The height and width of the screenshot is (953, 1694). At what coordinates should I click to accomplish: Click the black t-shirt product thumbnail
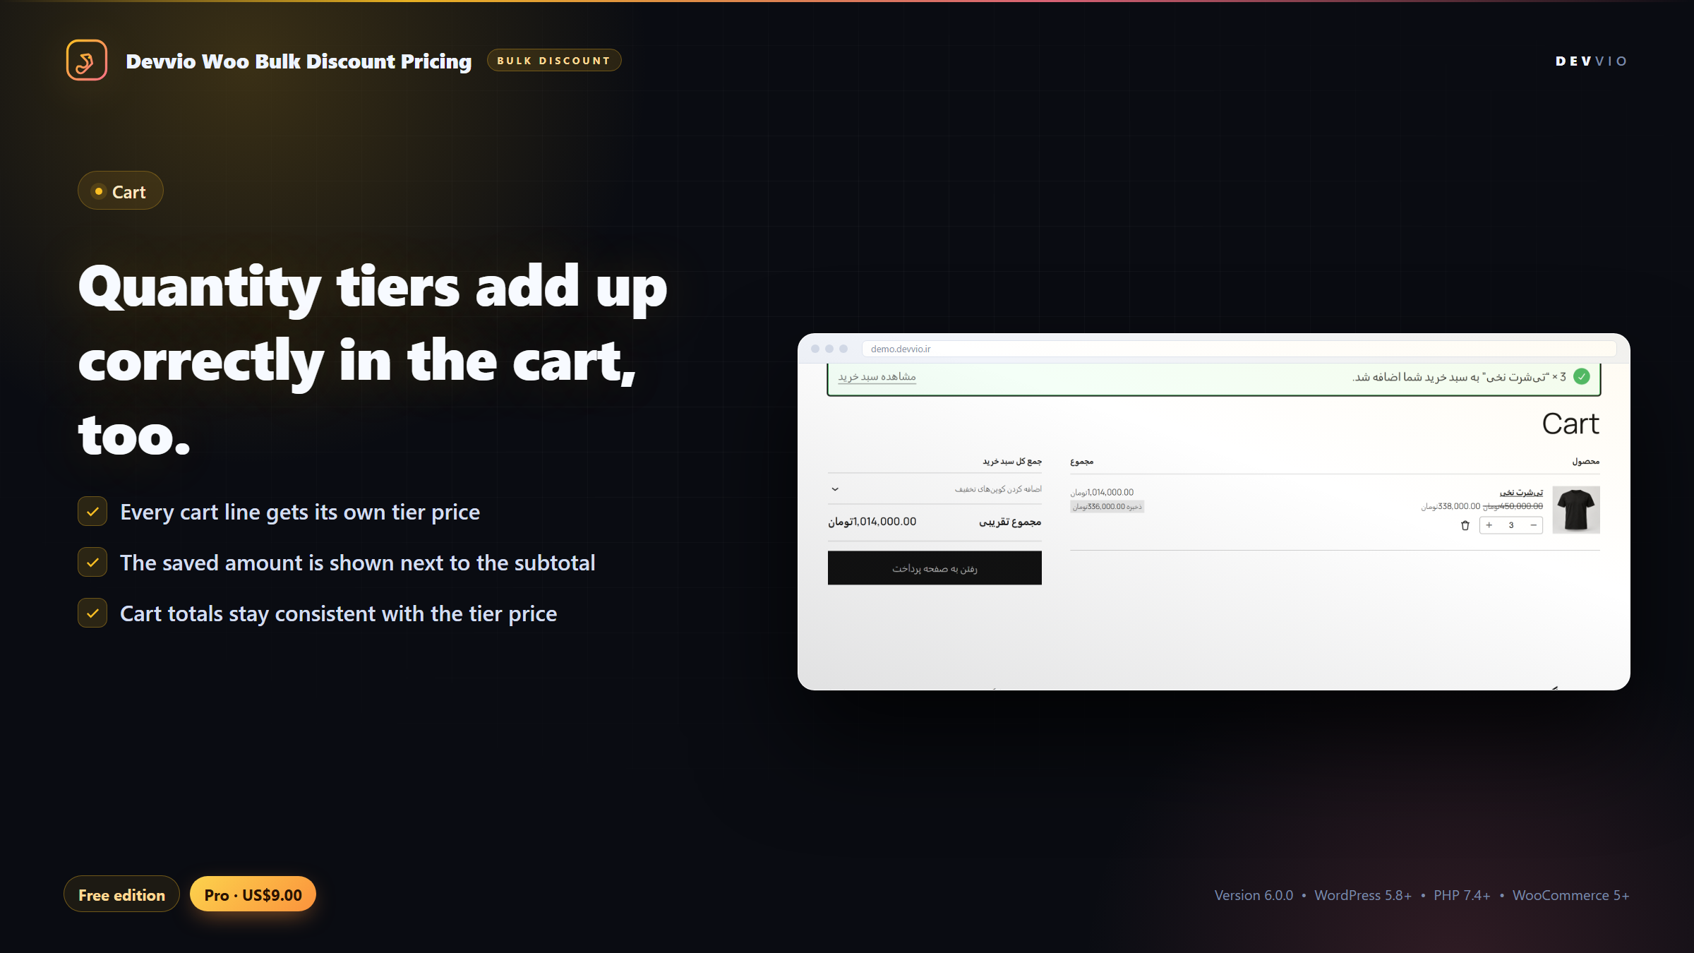tap(1576, 510)
